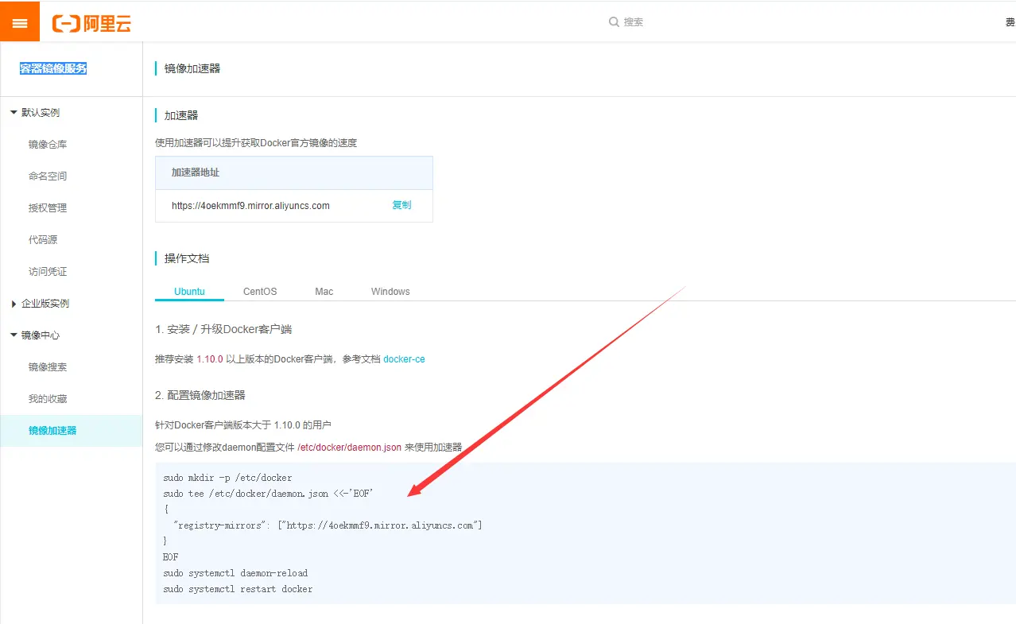1016x624 pixels.
Task: Switch to the CentOS tab
Action: (x=259, y=291)
